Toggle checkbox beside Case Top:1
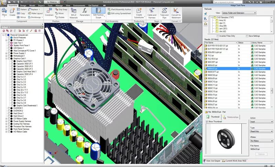The width and height of the screenshot is (275, 167). 9,43
